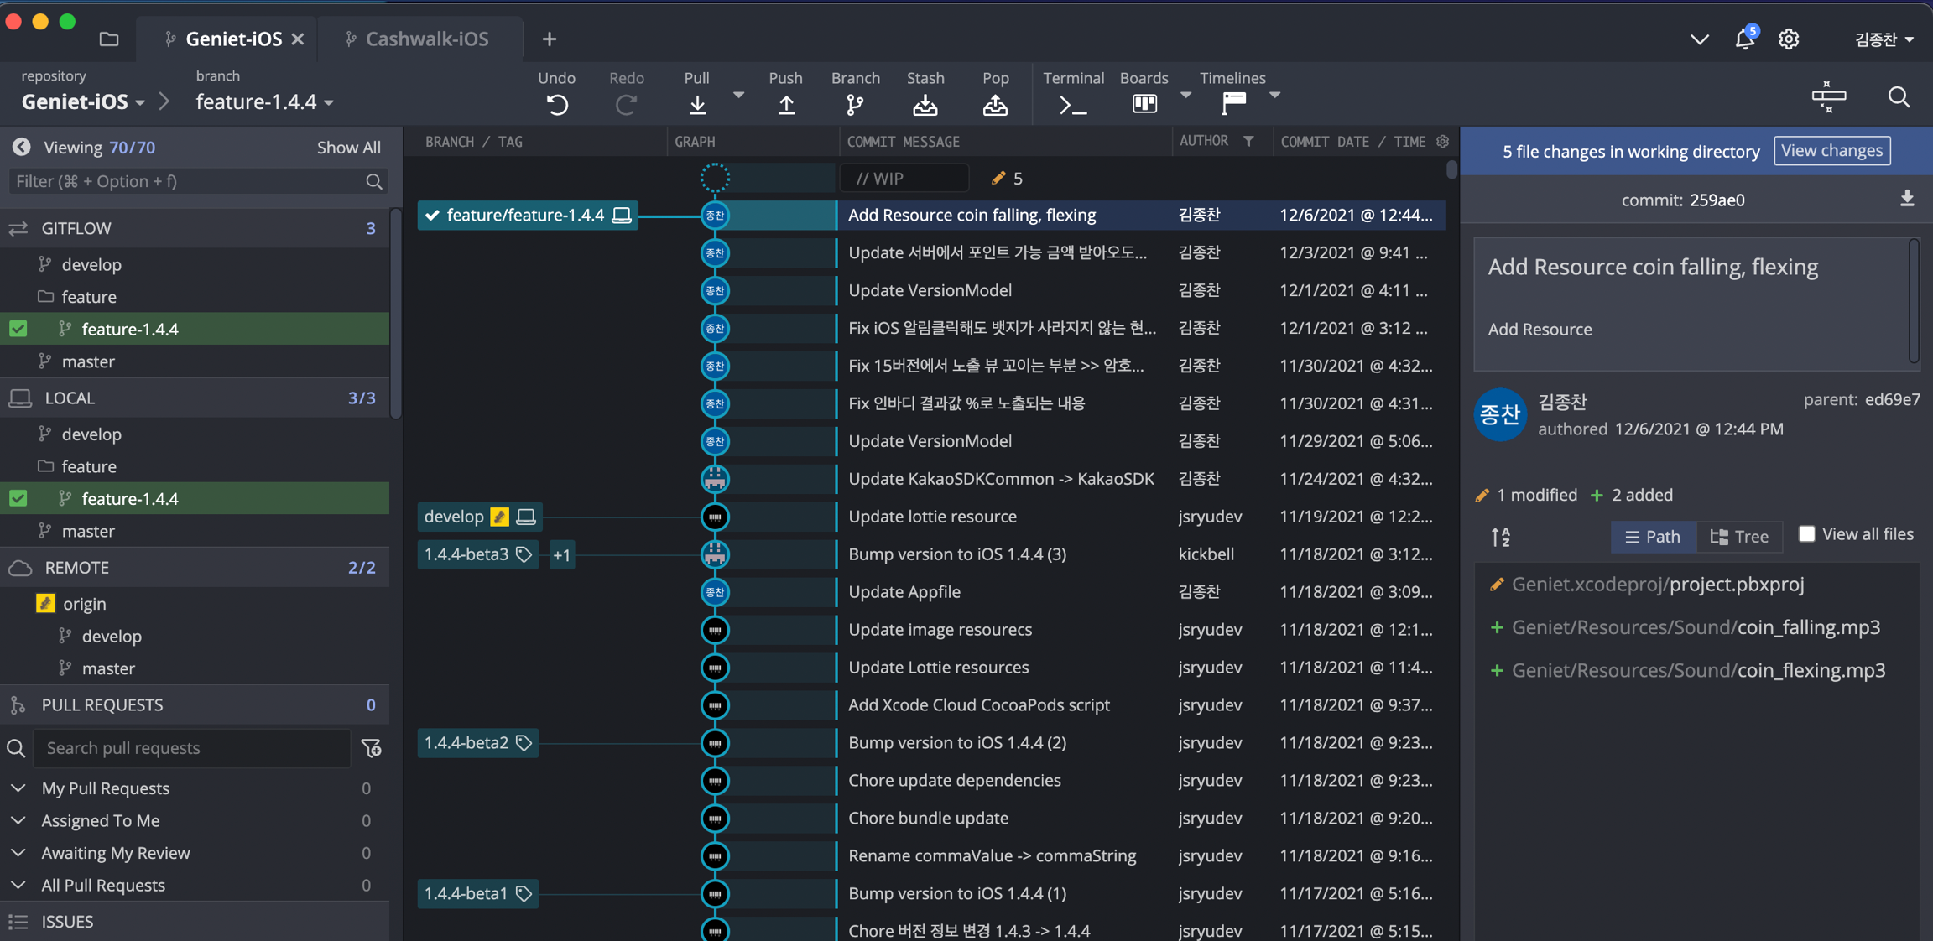Open the Boards icon
This screenshot has height=941, width=1933.
(1144, 104)
